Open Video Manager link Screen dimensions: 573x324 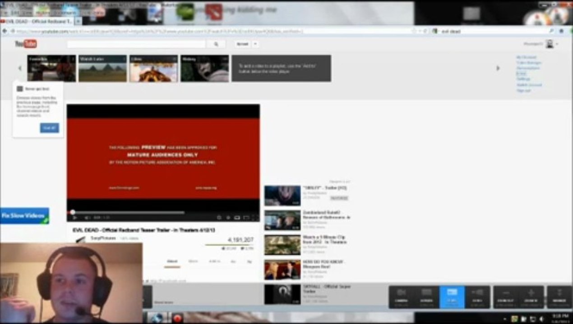529,63
